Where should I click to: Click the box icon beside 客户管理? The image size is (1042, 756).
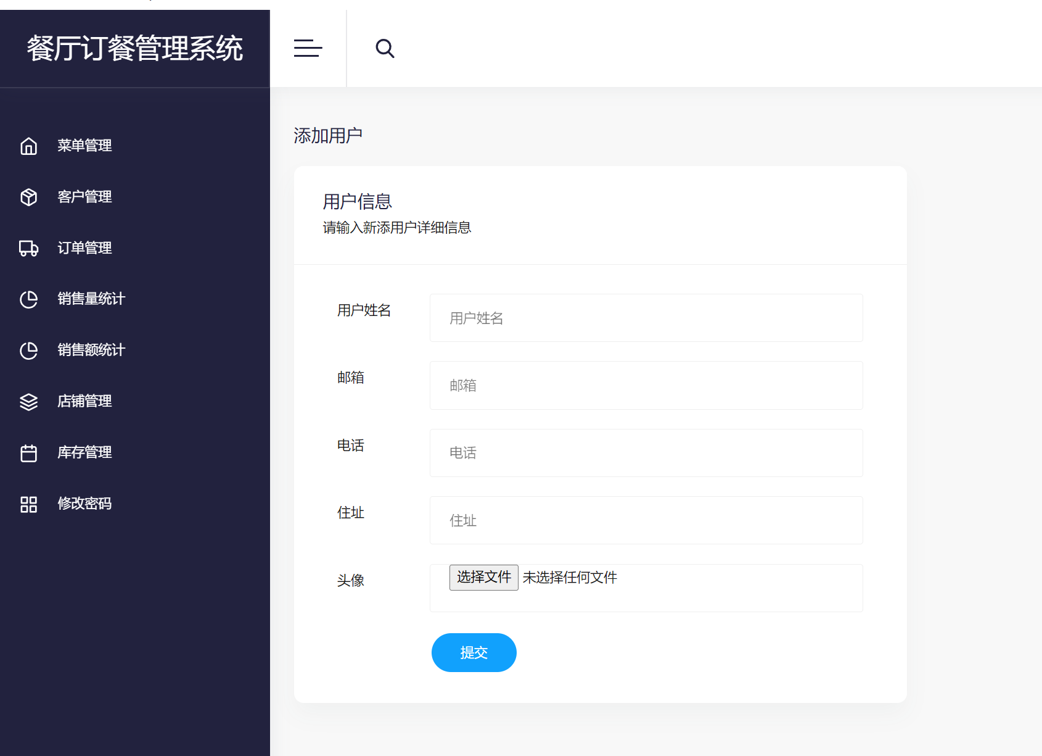pos(29,197)
